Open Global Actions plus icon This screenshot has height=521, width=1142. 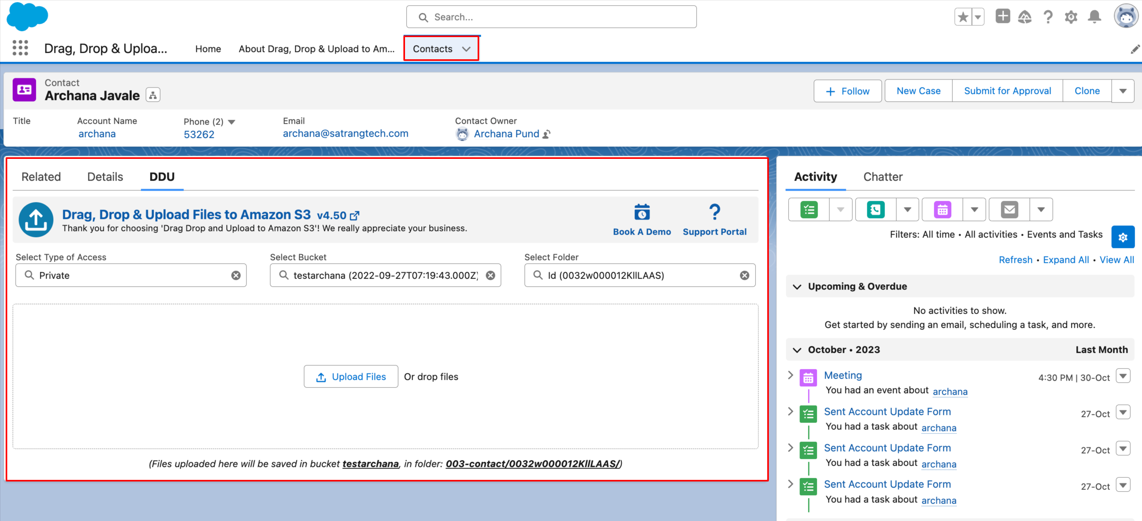coord(1002,17)
